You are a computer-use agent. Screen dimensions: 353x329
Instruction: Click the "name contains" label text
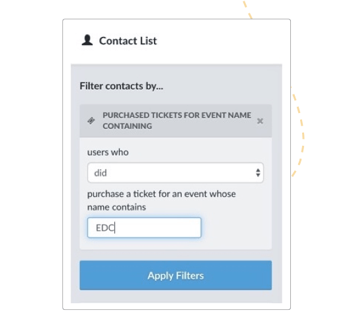click(x=116, y=207)
